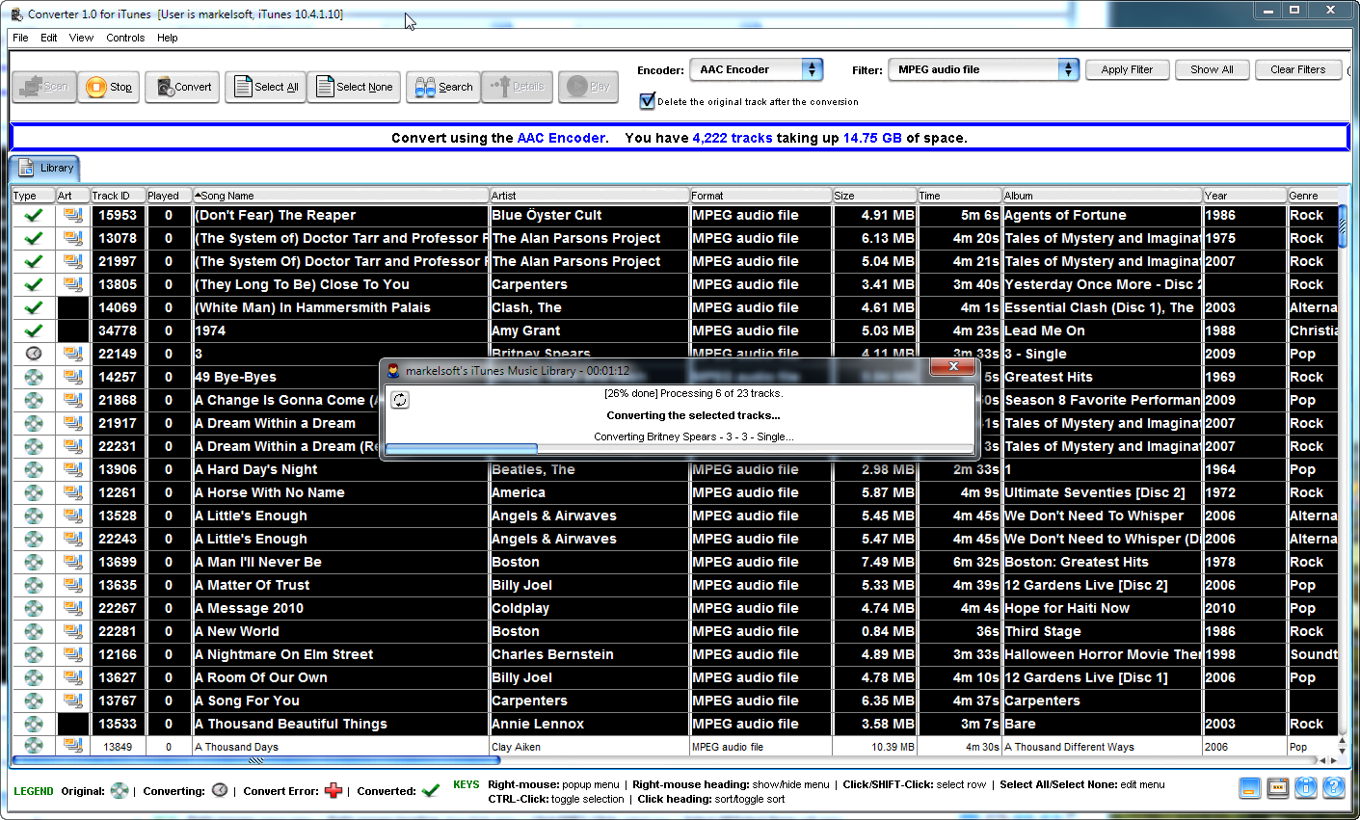Screen dimensions: 1360x820
Task: Click the checkmark for (Don't Fear) The Reaper
Action: 34,215
